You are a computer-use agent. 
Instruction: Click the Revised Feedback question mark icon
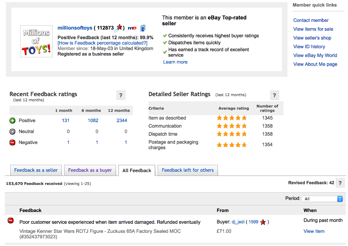click(340, 183)
